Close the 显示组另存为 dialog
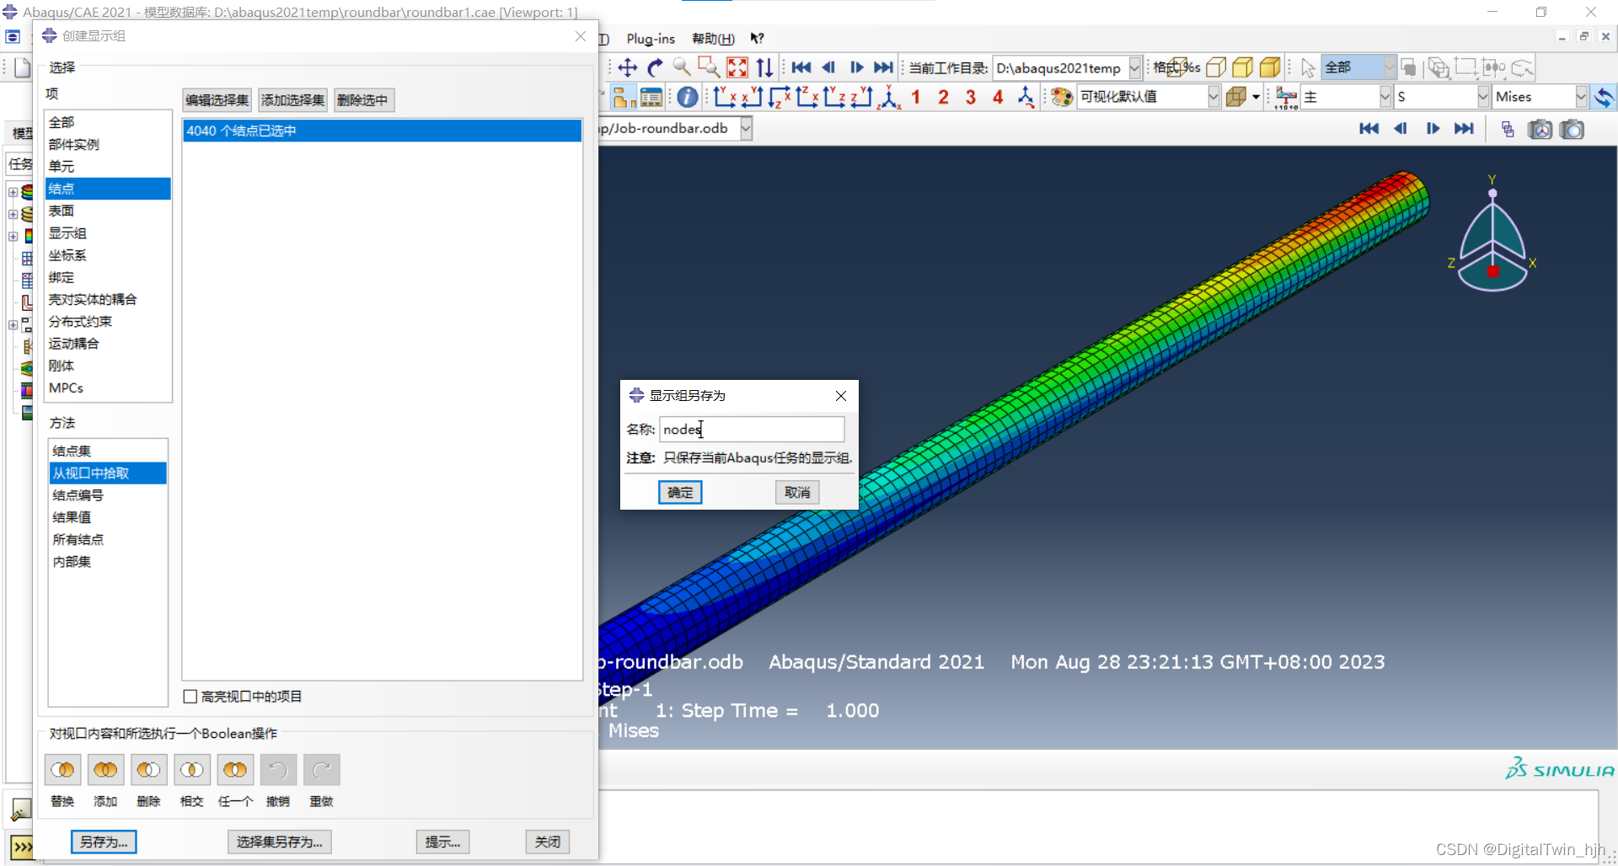 pyautogui.click(x=841, y=396)
